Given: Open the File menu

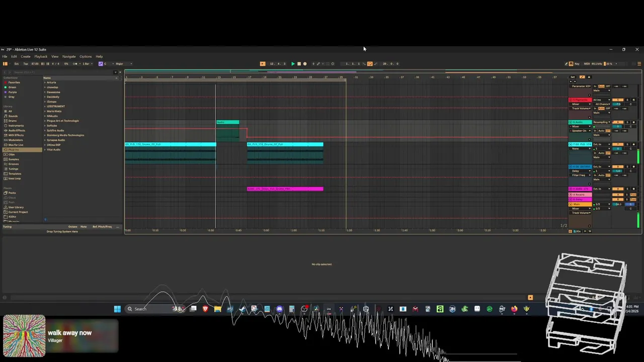Looking at the screenshot, I should [x=5, y=56].
